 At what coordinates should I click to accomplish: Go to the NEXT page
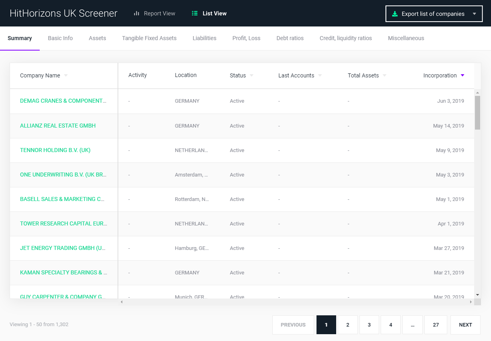pos(465,325)
